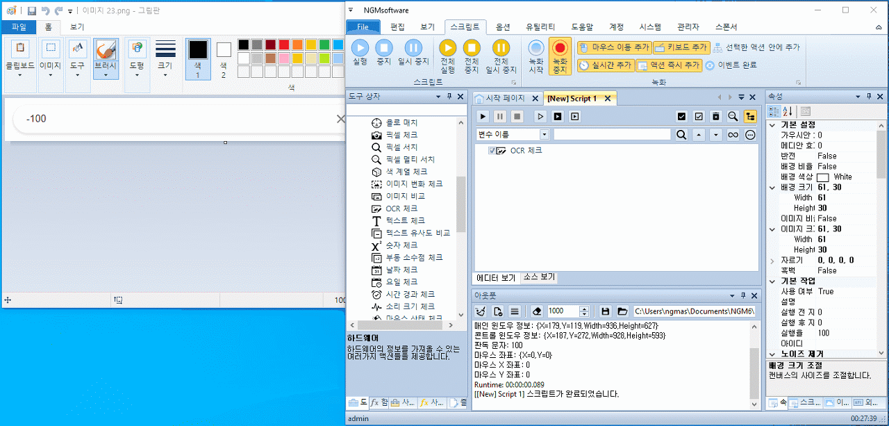Open the 유틸리티 ribbon tab
The width and height of the screenshot is (889, 426).
(x=540, y=27)
